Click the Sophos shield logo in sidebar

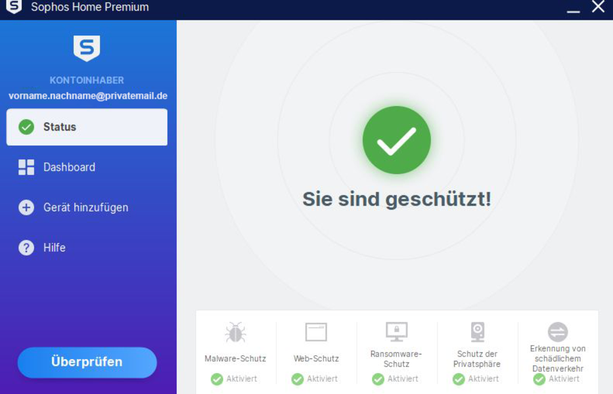(87, 49)
